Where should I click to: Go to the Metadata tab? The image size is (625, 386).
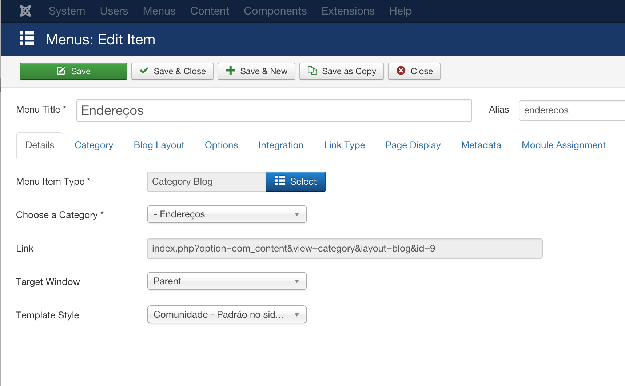[x=481, y=145]
